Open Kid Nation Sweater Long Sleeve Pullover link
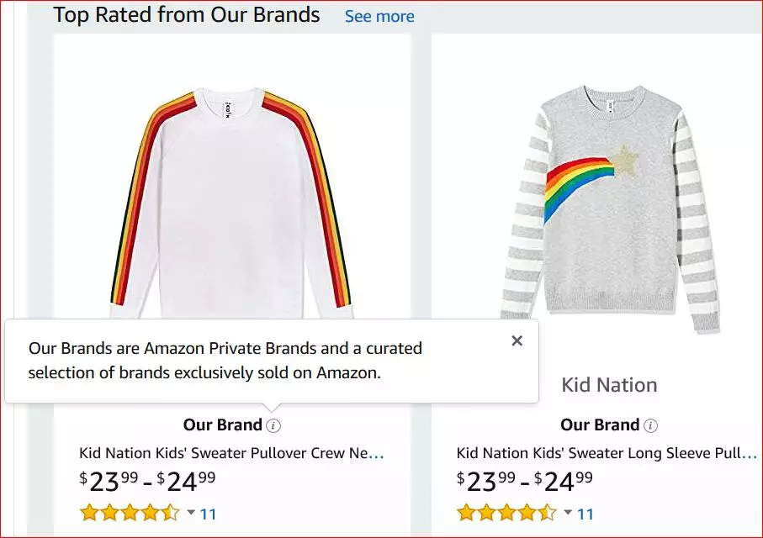This screenshot has width=763, height=538. (x=607, y=453)
